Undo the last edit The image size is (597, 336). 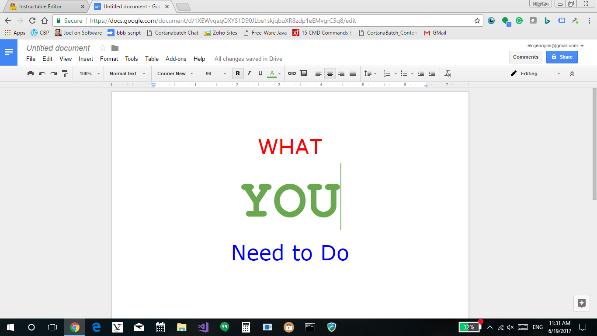click(x=42, y=73)
